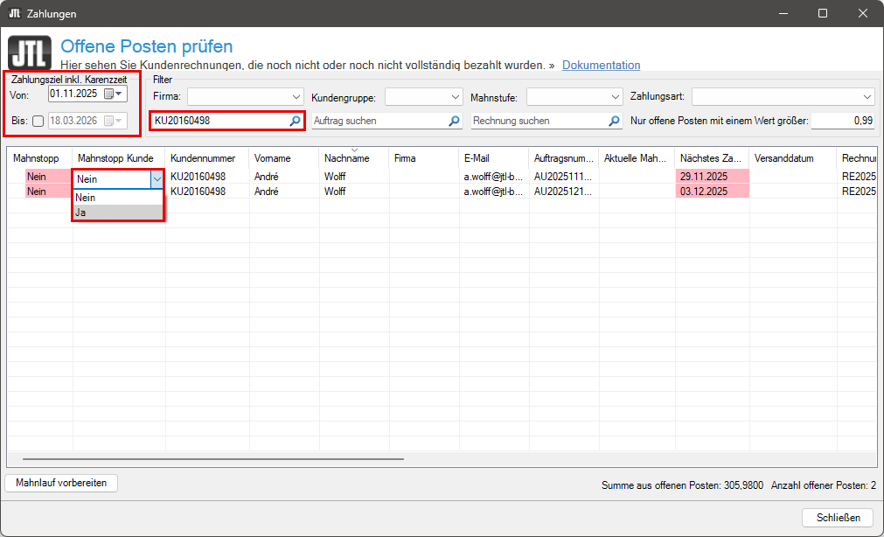884x537 pixels.
Task: Click the Rechnung suchen magnifier icon
Action: pos(614,121)
